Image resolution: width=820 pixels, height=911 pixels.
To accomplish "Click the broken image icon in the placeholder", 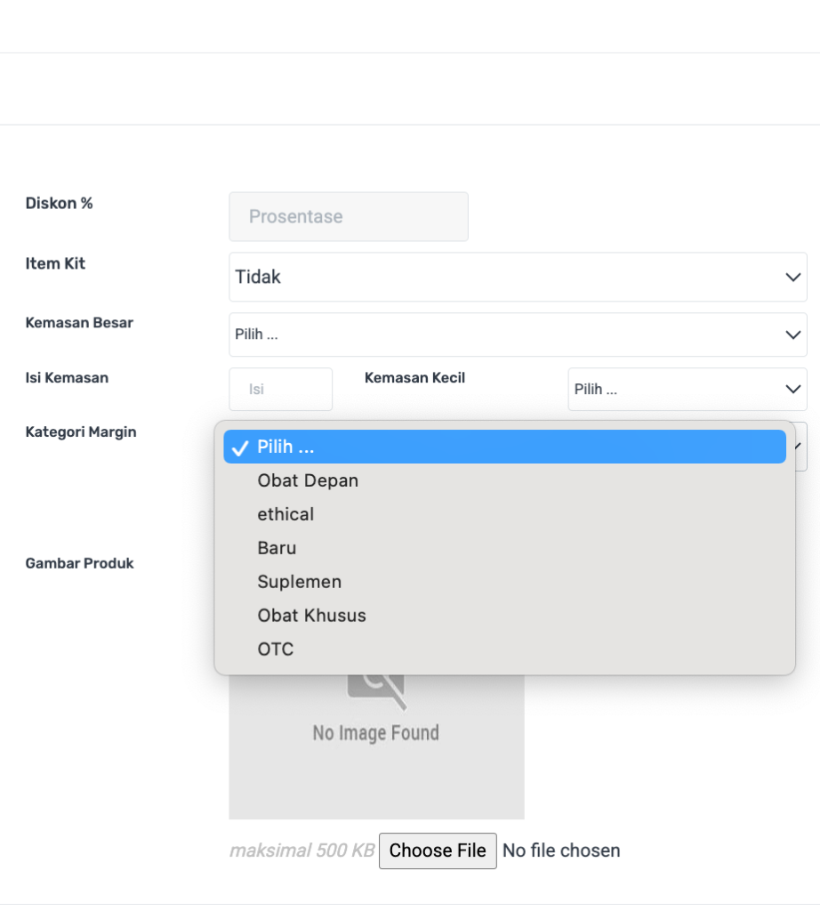I will coord(377,689).
